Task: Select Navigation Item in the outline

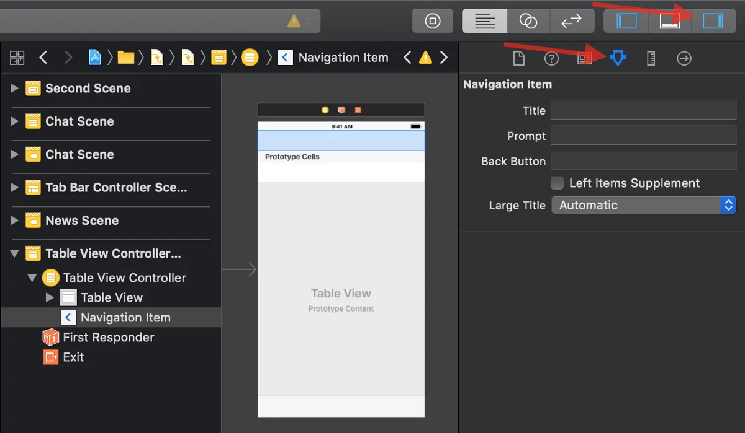Action: pyautogui.click(x=125, y=317)
